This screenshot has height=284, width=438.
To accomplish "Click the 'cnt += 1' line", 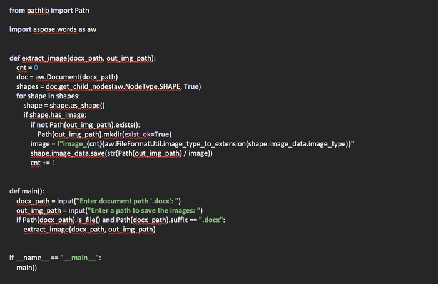I will point(43,163).
